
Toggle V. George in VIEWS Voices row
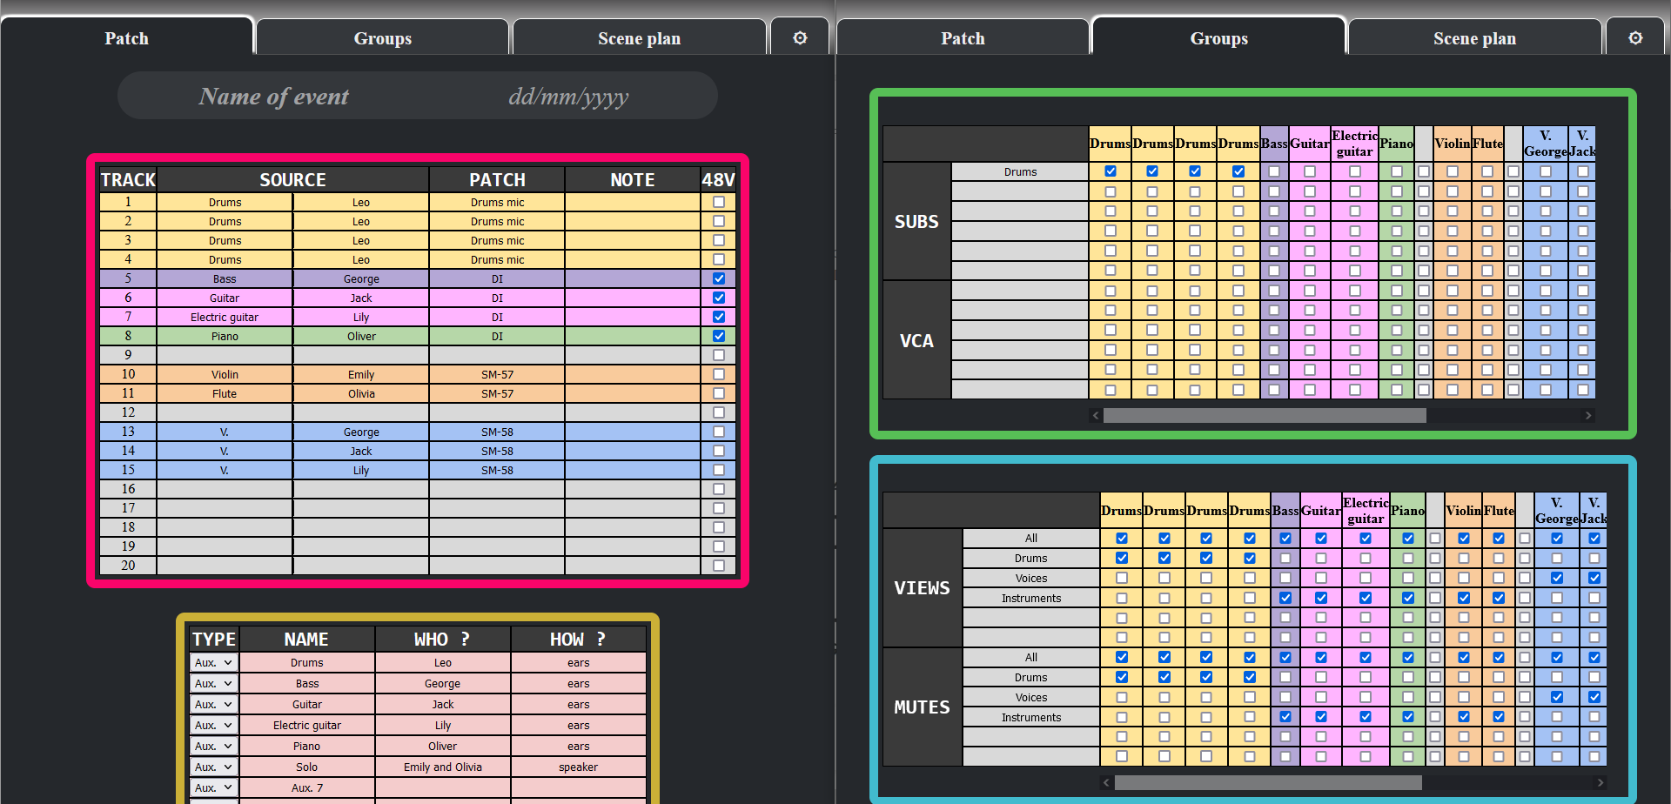coord(1557,579)
